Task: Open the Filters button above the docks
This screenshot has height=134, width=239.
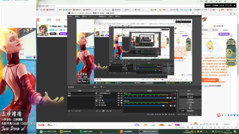Action: [x=103, y=87]
